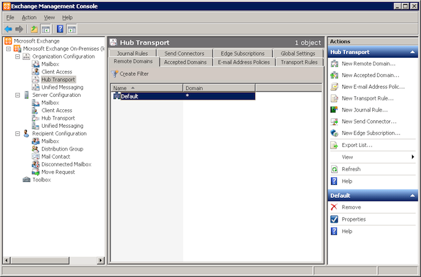Open the View menu
This screenshot has width=421, height=277.
pos(50,18)
